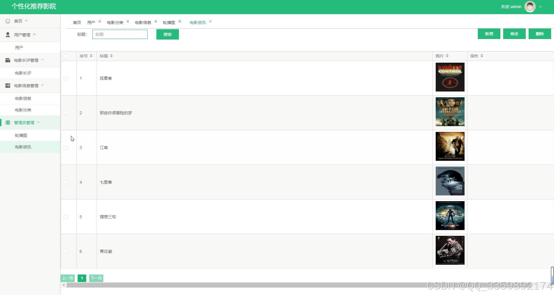Sort by 图片 column arrows
This screenshot has height=295, width=554.
tap(447, 56)
